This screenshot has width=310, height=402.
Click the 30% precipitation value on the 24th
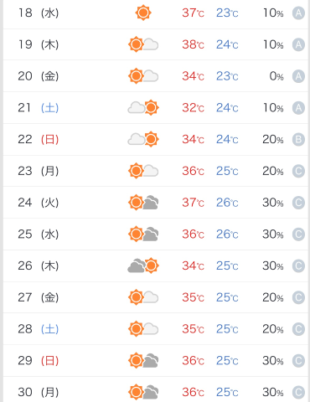point(273,203)
